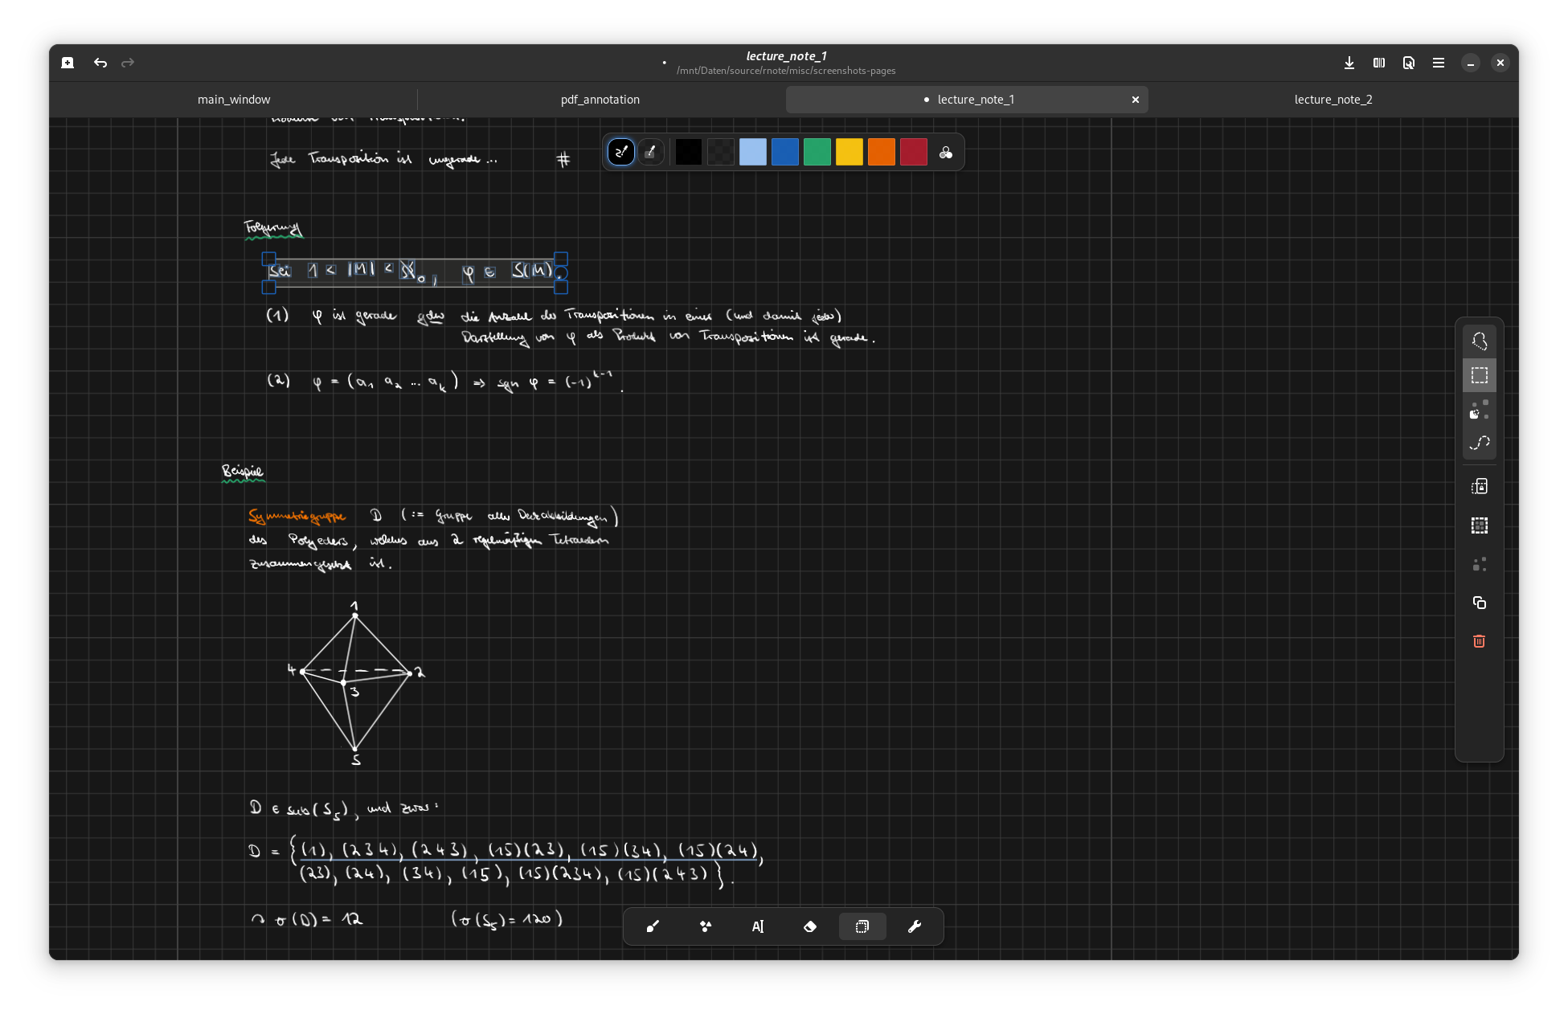1568x1014 pixels.
Task: Activate the brush pen tool
Action: [x=653, y=926]
